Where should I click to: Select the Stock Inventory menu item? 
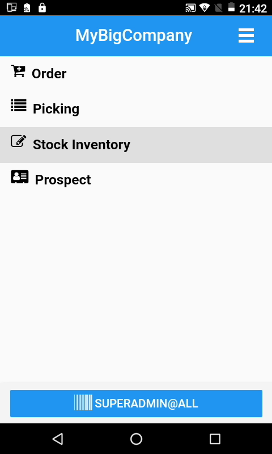[x=136, y=145]
